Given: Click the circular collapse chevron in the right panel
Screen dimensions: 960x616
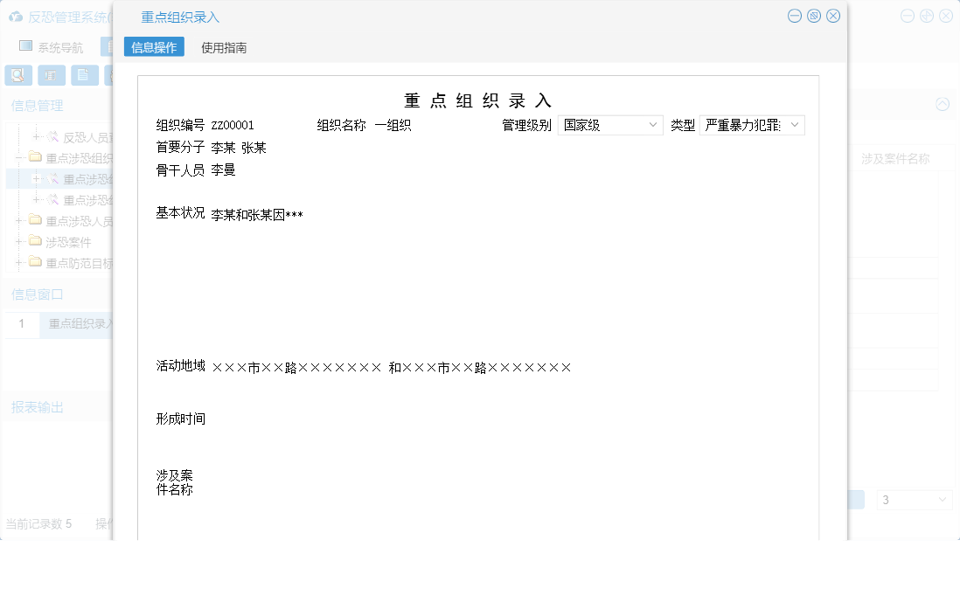Looking at the screenshot, I should tap(942, 103).
